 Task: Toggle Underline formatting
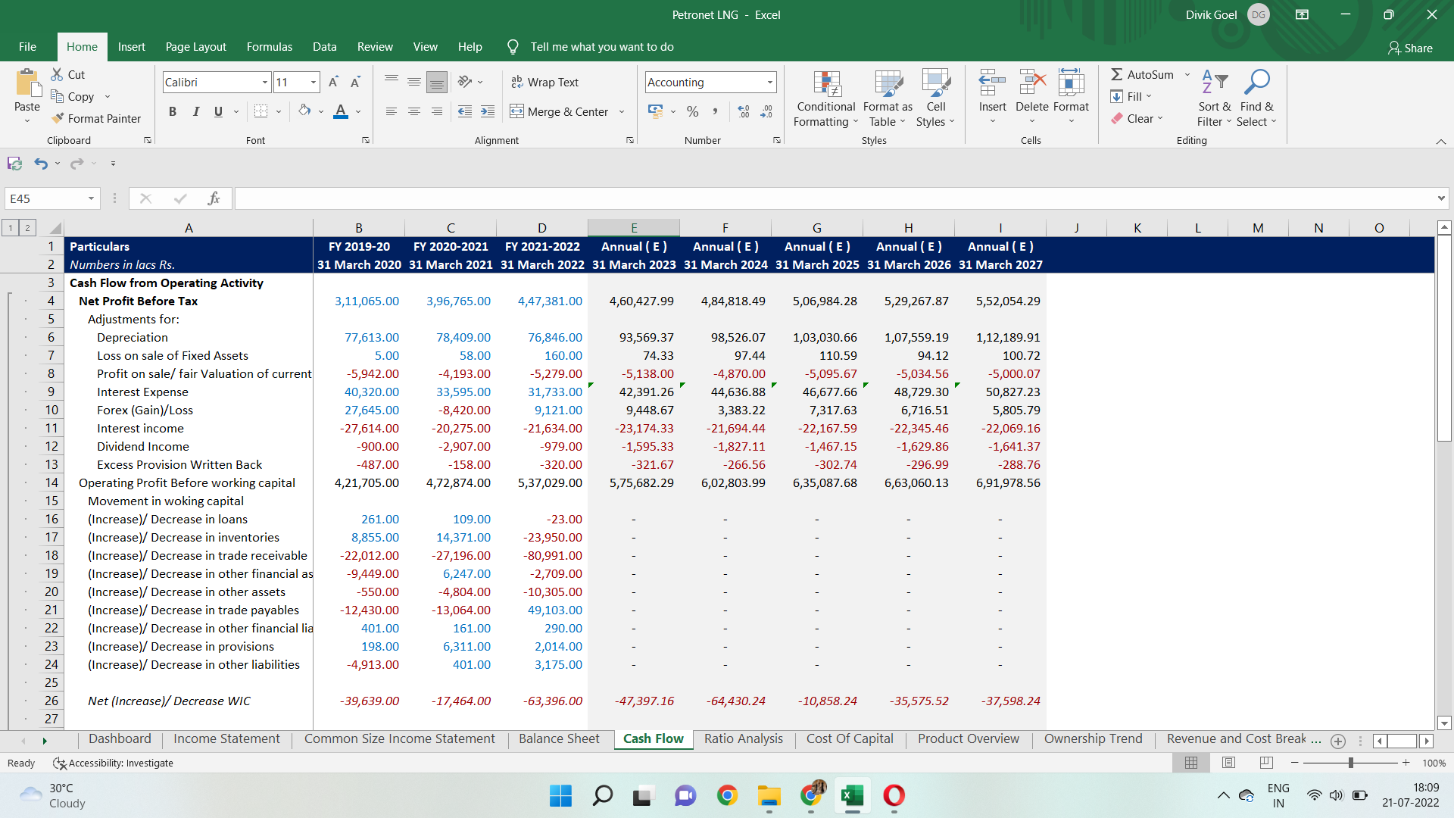coord(218,111)
